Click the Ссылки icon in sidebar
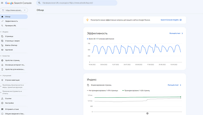 click(2, 99)
